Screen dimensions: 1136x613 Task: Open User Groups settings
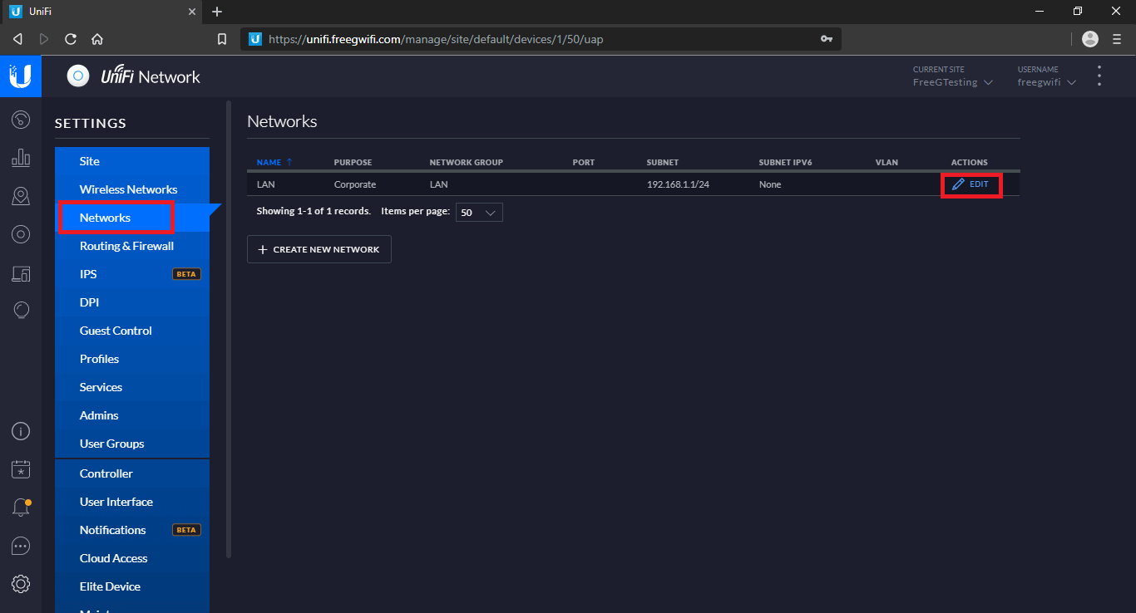[x=132, y=444]
